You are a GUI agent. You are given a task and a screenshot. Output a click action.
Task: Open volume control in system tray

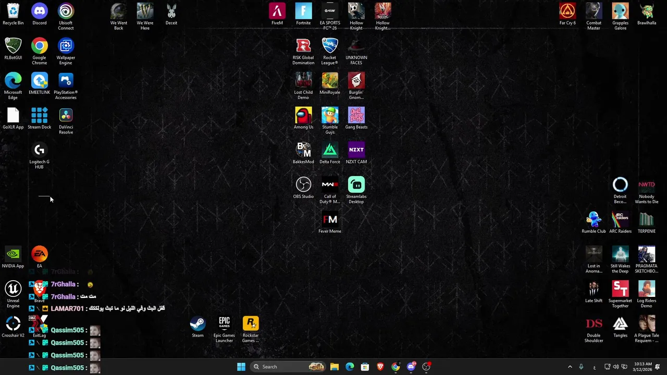[x=616, y=367]
